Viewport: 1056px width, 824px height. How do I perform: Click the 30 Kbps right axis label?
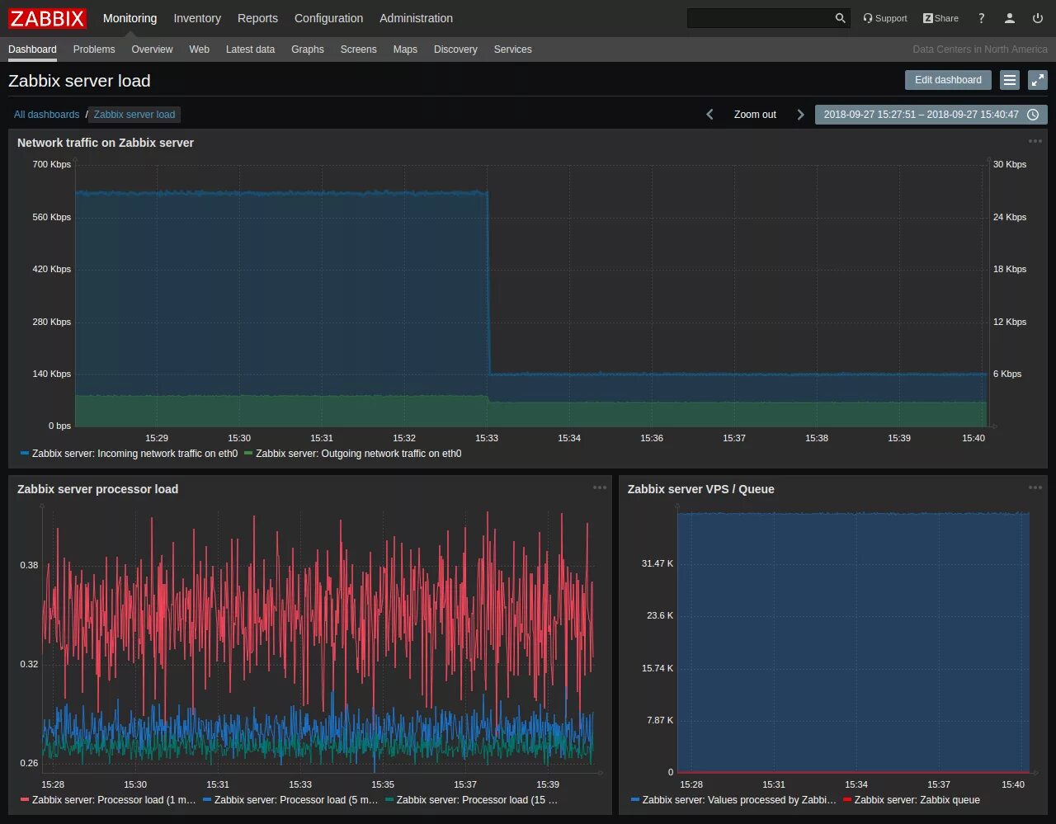click(1010, 164)
